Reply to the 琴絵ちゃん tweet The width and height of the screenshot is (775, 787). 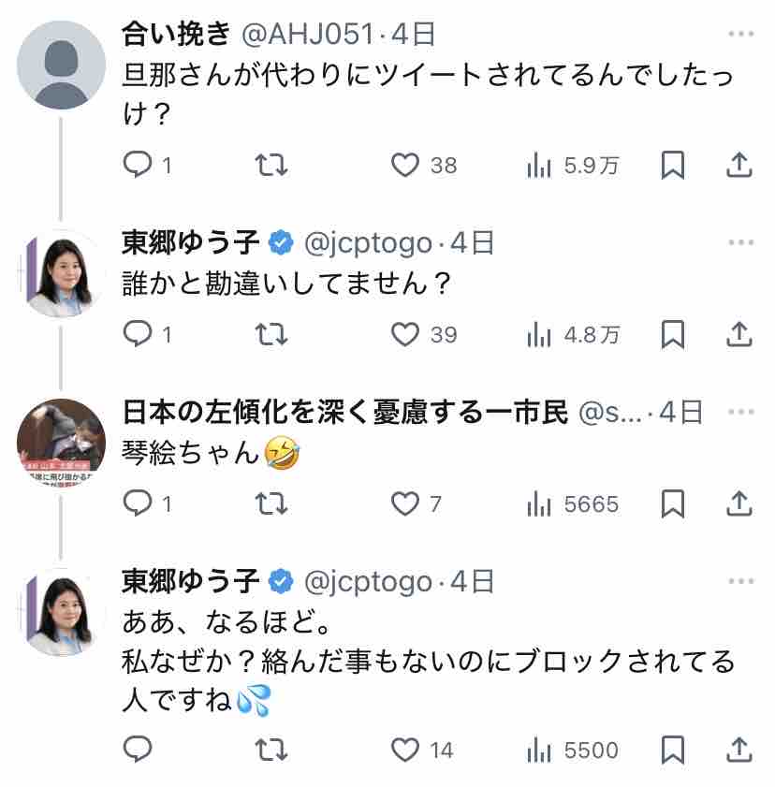click(138, 504)
